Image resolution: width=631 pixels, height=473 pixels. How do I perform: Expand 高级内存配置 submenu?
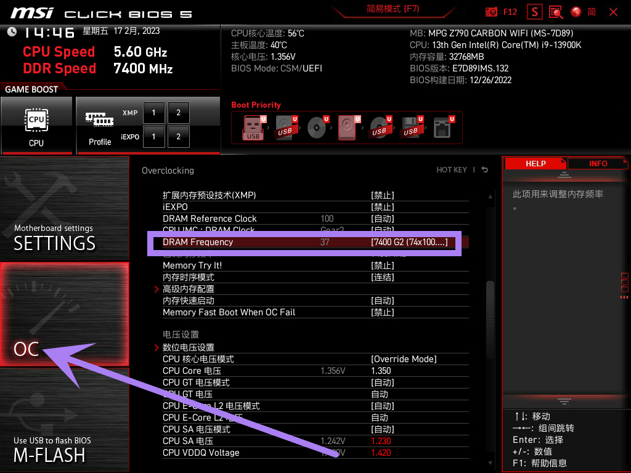pos(189,289)
